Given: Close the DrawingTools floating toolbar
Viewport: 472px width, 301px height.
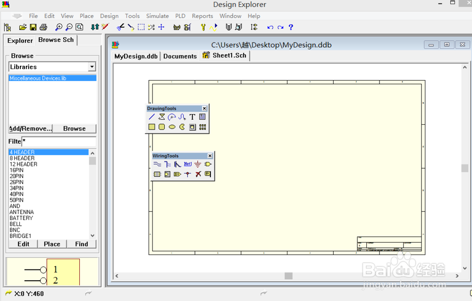Looking at the screenshot, I should [204, 108].
